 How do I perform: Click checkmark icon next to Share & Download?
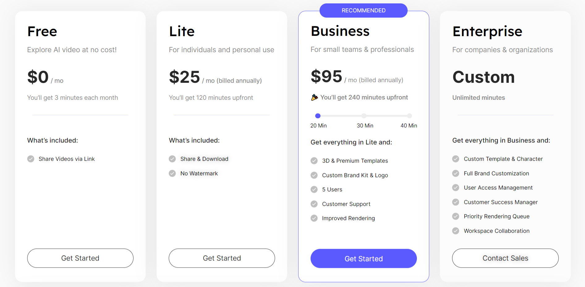pos(172,159)
